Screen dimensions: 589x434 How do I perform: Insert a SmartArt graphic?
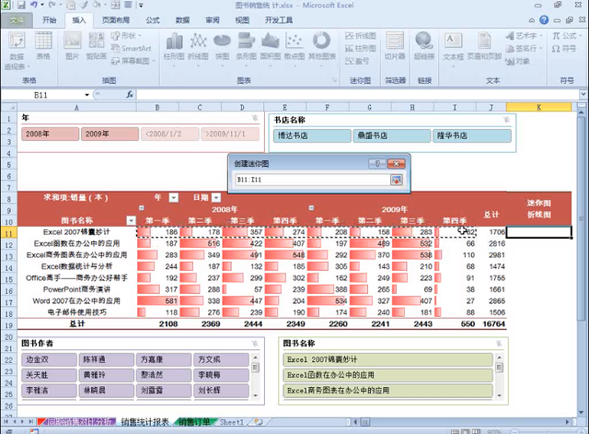tap(131, 48)
